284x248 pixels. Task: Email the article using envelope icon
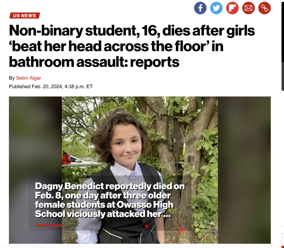point(249,8)
